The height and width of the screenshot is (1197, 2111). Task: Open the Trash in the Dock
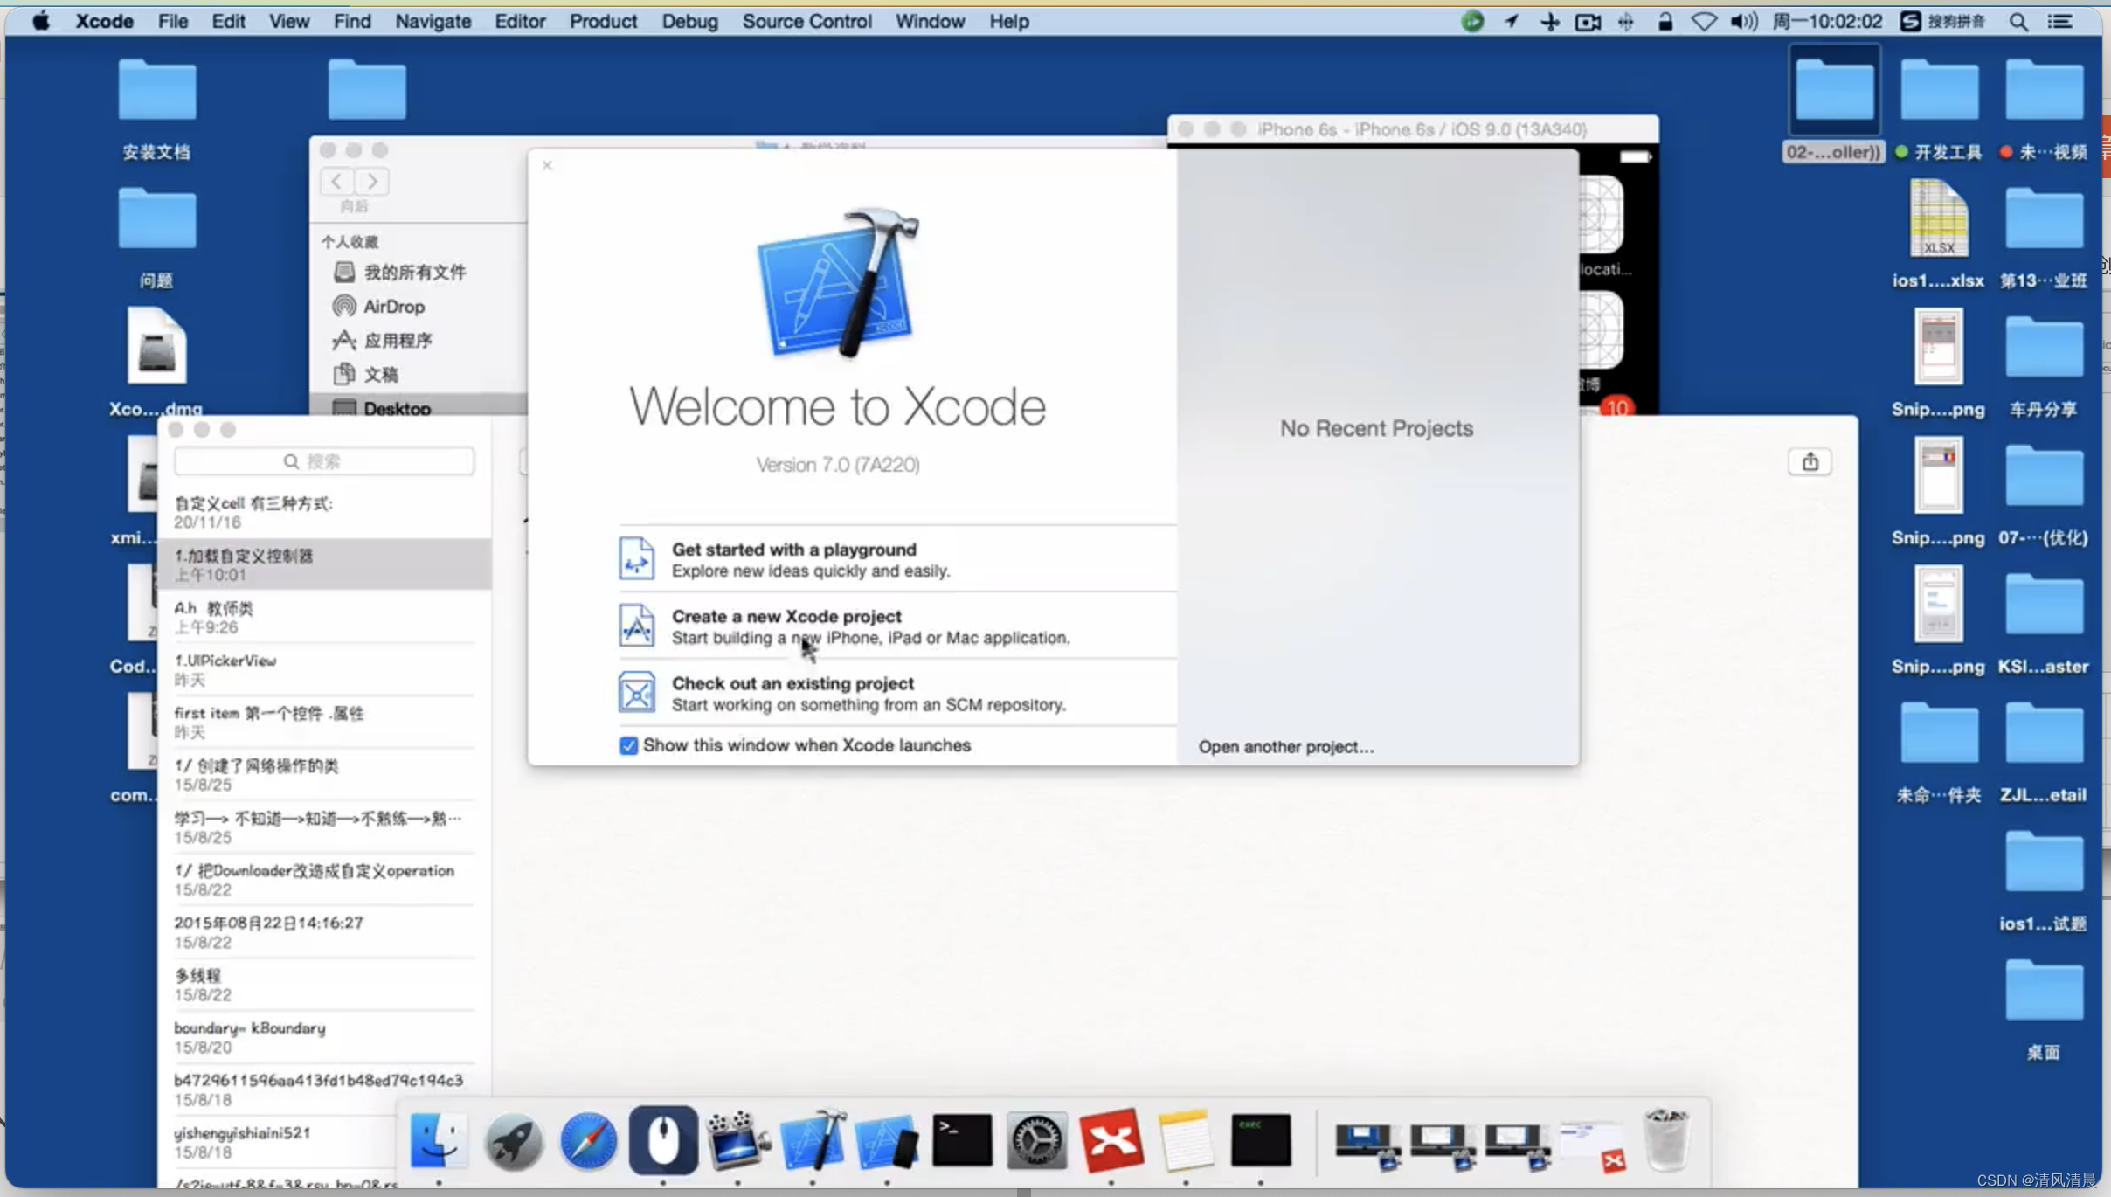click(x=1666, y=1140)
